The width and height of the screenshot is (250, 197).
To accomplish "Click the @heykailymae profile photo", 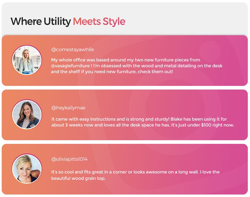I will pyautogui.click(x=27, y=115).
